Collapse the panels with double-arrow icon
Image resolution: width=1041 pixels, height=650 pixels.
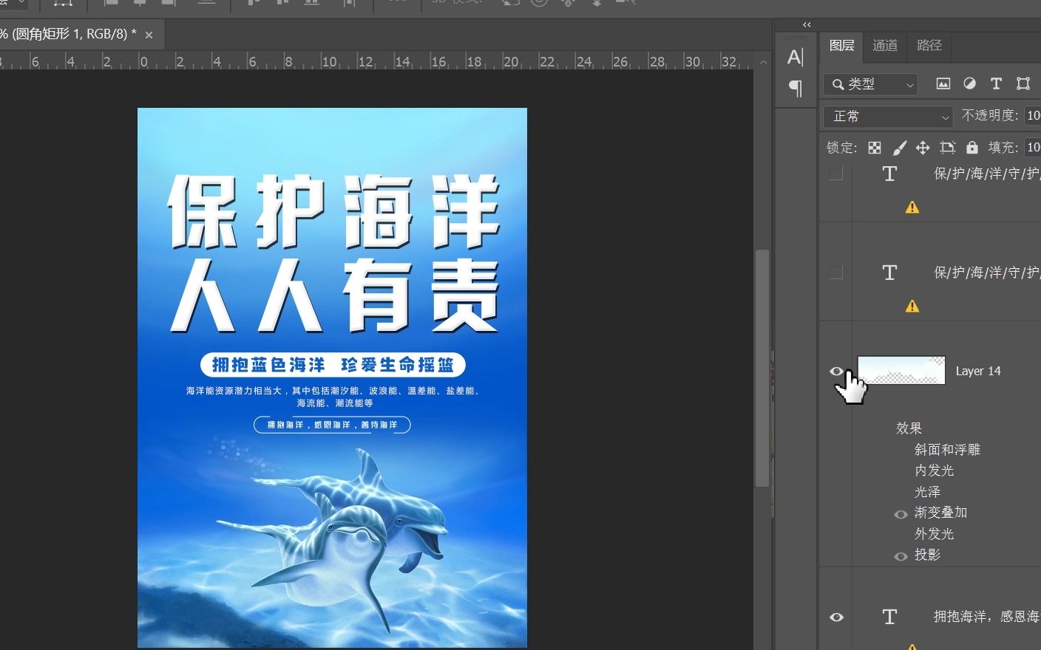point(807,24)
